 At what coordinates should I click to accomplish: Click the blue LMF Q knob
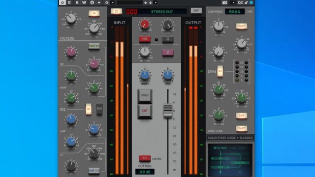click(71, 142)
